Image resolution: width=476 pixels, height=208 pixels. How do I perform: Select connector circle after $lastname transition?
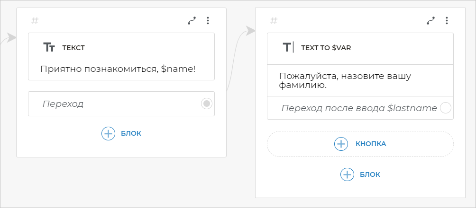coord(445,108)
